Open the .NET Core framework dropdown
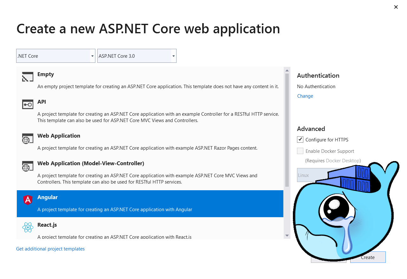Image resolution: width=407 pixels, height=279 pixels. [x=56, y=56]
